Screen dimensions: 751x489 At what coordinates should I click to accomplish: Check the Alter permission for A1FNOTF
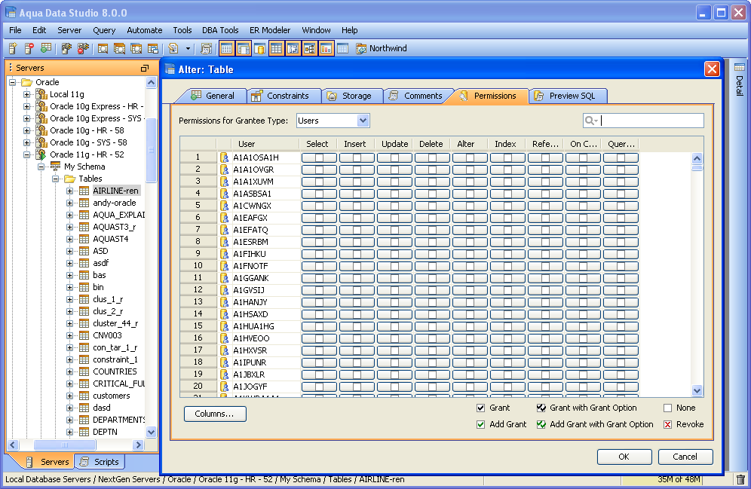tap(470, 266)
